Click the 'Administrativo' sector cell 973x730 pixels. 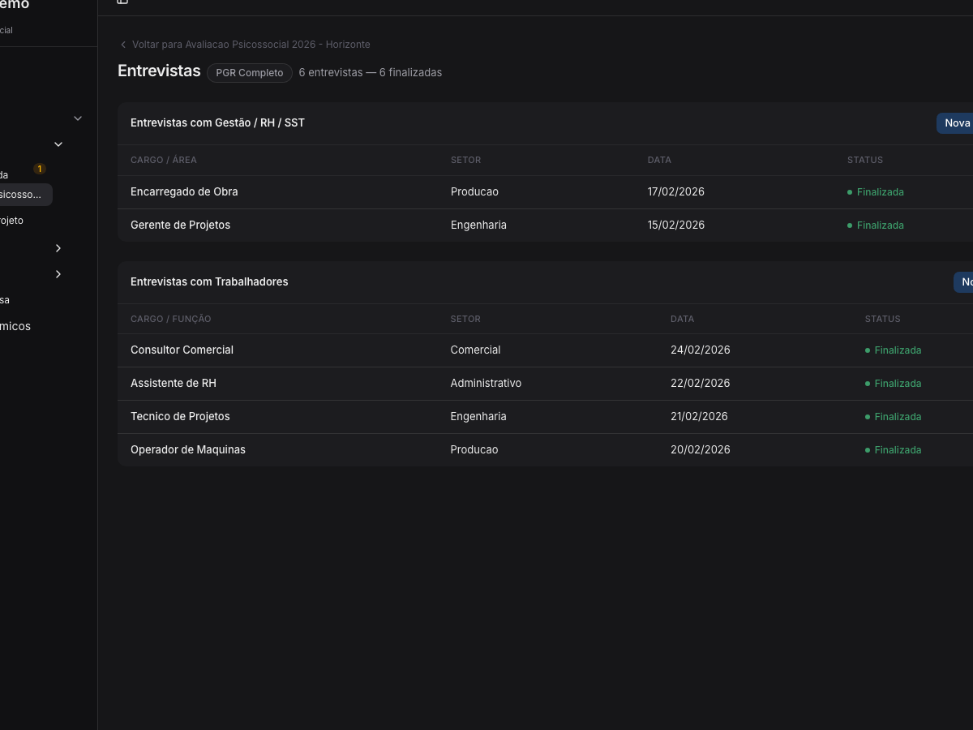click(x=486, y=384)
